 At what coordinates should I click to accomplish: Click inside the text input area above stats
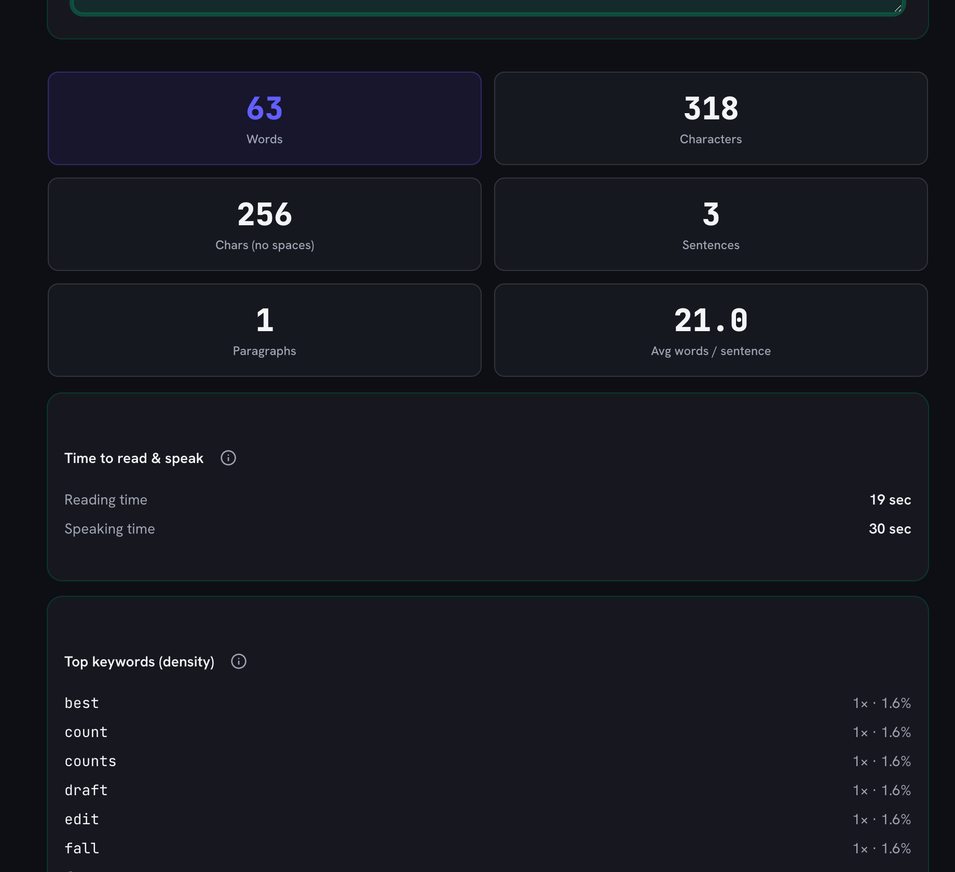point(488,5)
